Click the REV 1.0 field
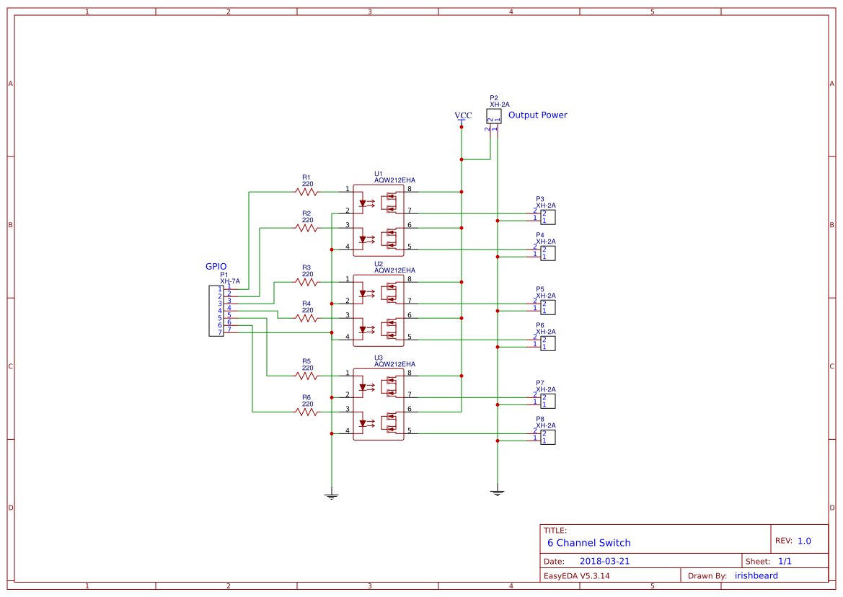 [798, 539]
